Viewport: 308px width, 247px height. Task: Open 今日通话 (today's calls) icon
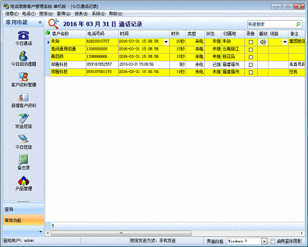coord(23,35)
